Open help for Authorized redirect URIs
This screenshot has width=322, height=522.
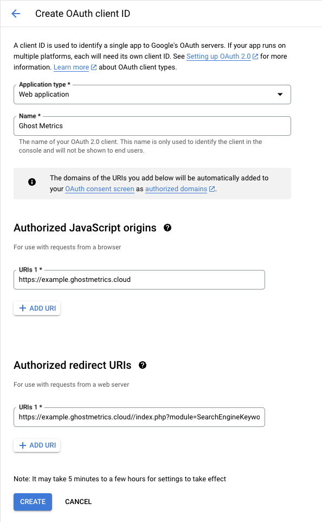(142, 365)
